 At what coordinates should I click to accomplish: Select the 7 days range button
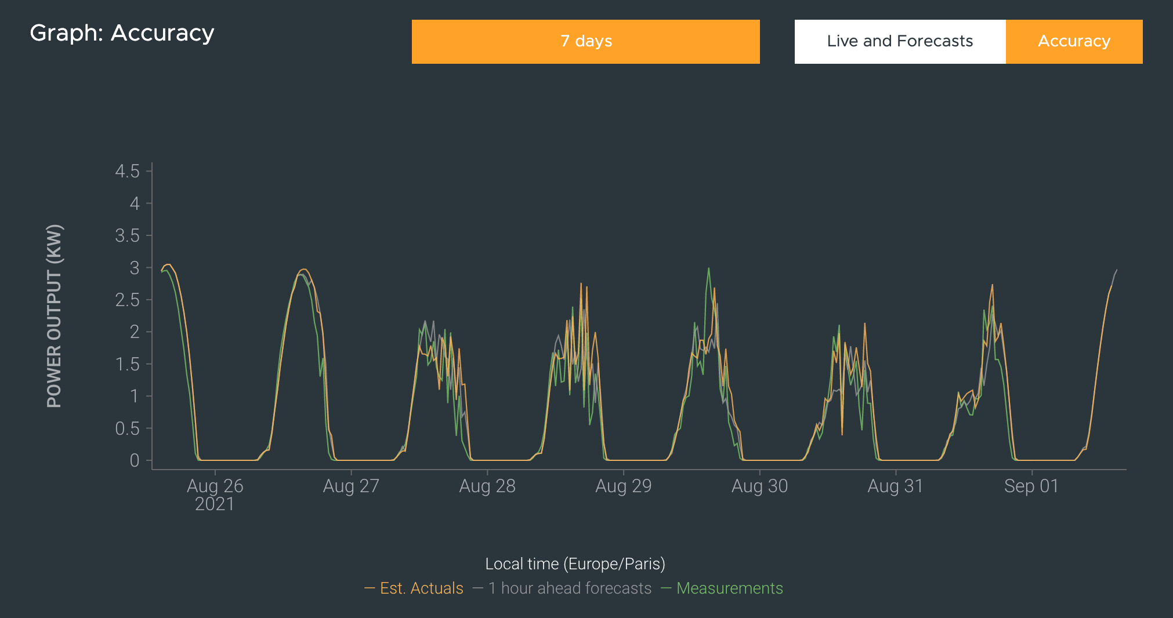[585, 42]
